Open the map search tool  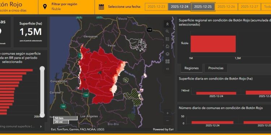(167, 31)
